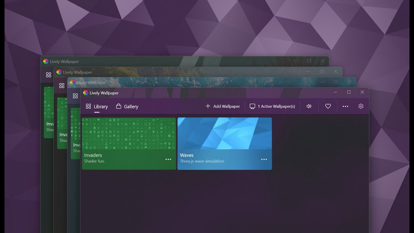The image size is (414, 233).
Task: Click the Lively logo in second-from-back window title
Action: coord(59,72)
